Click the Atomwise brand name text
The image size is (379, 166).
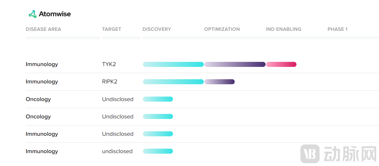pos(55,14)
